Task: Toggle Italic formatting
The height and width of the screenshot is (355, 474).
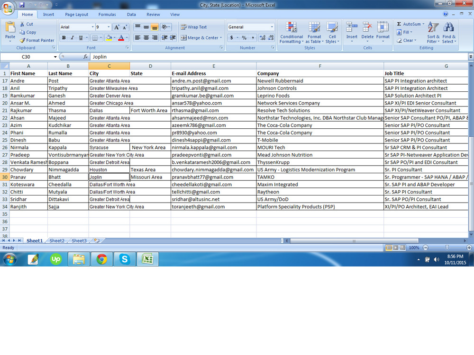Action: (x=72, y=38)
